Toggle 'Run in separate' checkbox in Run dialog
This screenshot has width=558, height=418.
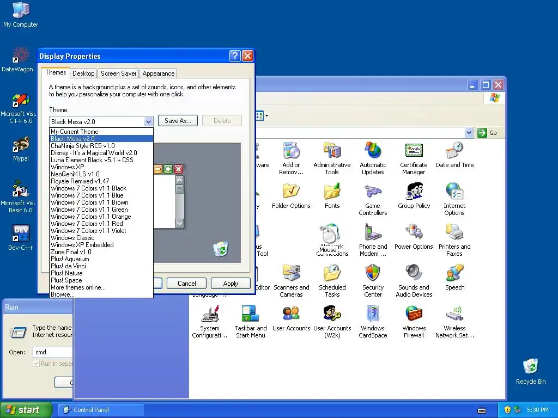click(x=36, y=363)
